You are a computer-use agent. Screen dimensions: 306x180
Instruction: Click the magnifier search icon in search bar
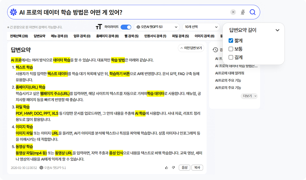(252, 12)
